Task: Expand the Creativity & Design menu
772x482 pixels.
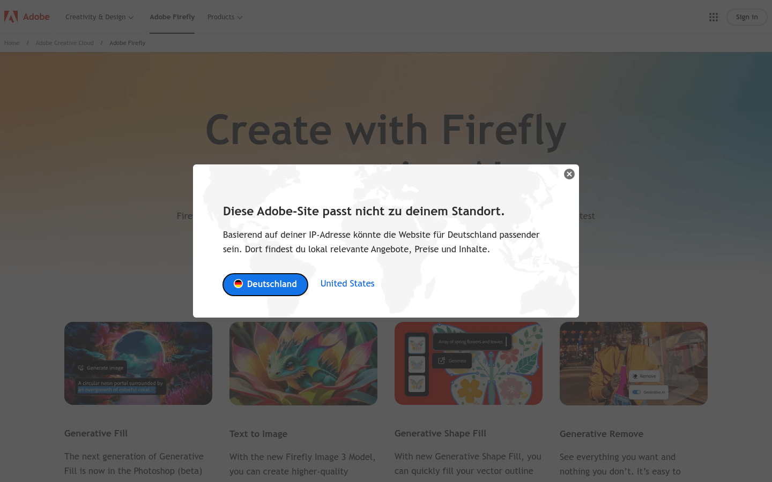Action: (x=99, y=17)
